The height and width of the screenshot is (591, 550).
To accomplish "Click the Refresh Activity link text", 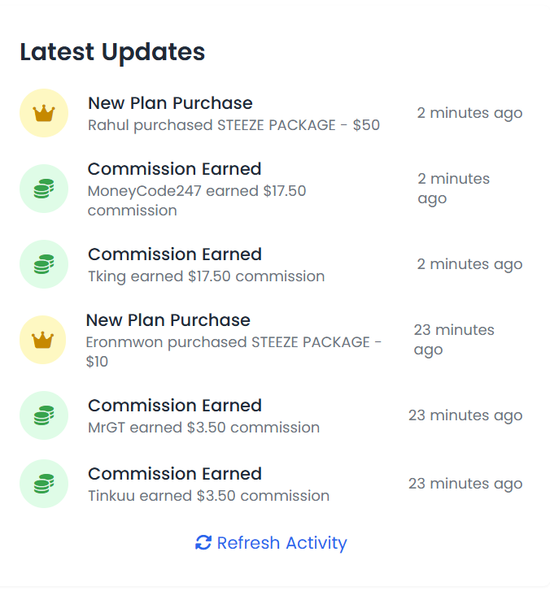I will coord(282,543).
